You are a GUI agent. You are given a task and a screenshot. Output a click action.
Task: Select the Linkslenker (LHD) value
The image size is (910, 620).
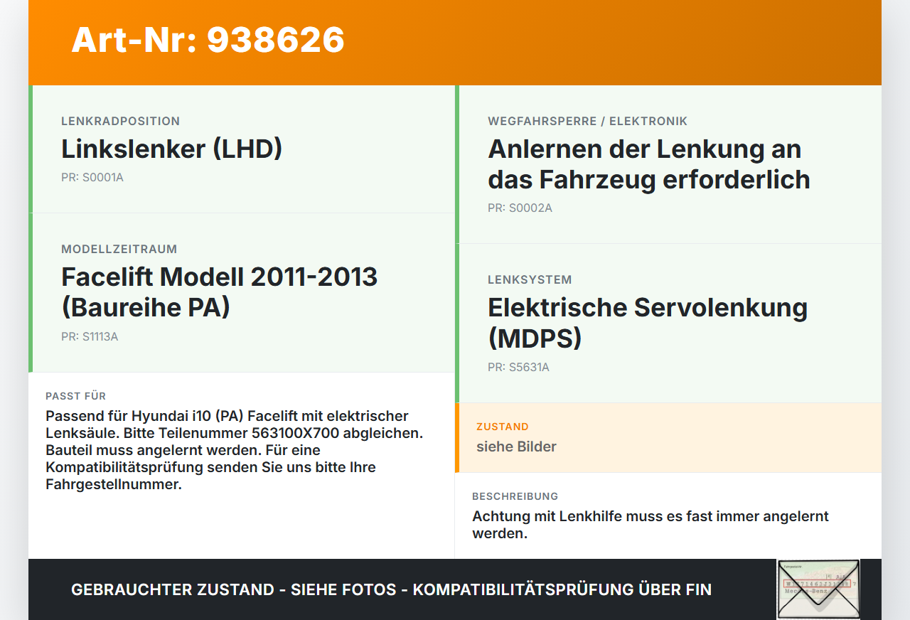pyautogui.click(x=172, y=149)
